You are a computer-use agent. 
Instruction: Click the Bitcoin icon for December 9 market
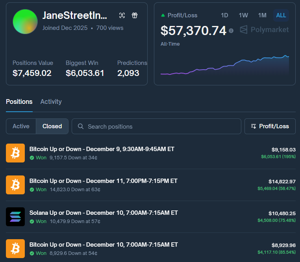pos(15,153)
